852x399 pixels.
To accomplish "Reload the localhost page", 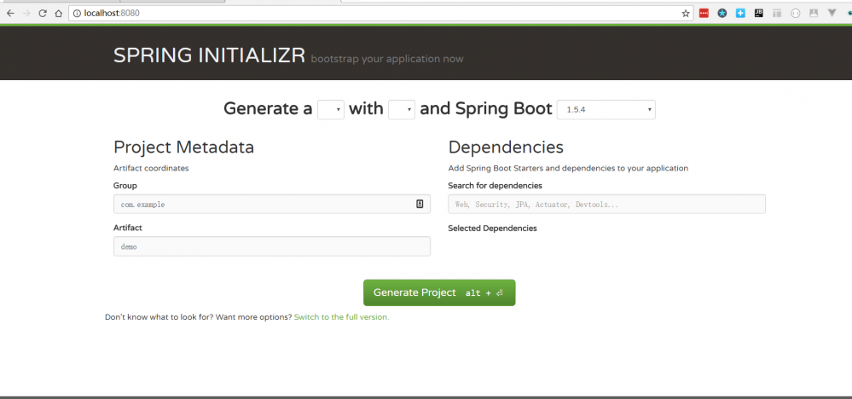I will [43, 14].
